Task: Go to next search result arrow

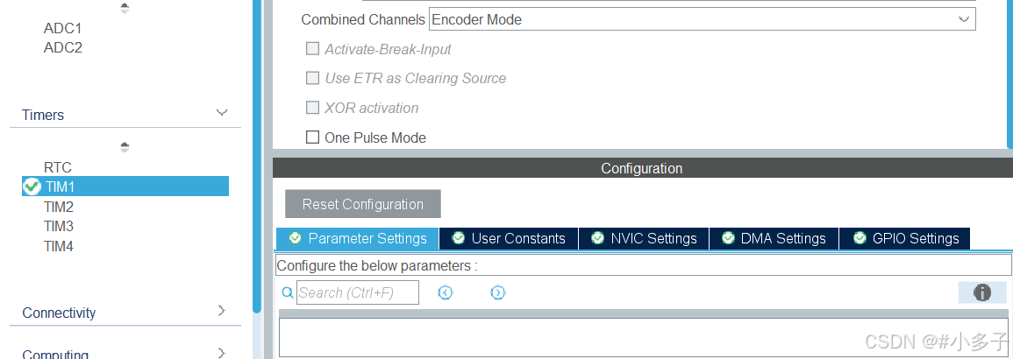Action: (497, 292)
